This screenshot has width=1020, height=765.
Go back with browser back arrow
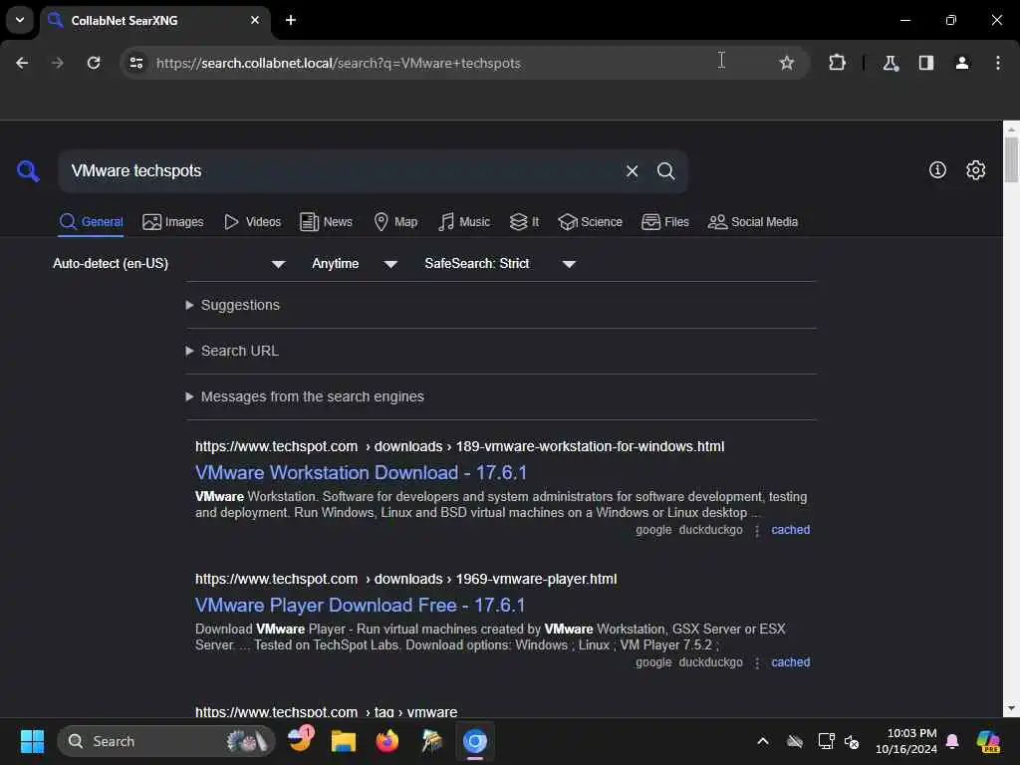pyautogui.click(x=22, y=63)
